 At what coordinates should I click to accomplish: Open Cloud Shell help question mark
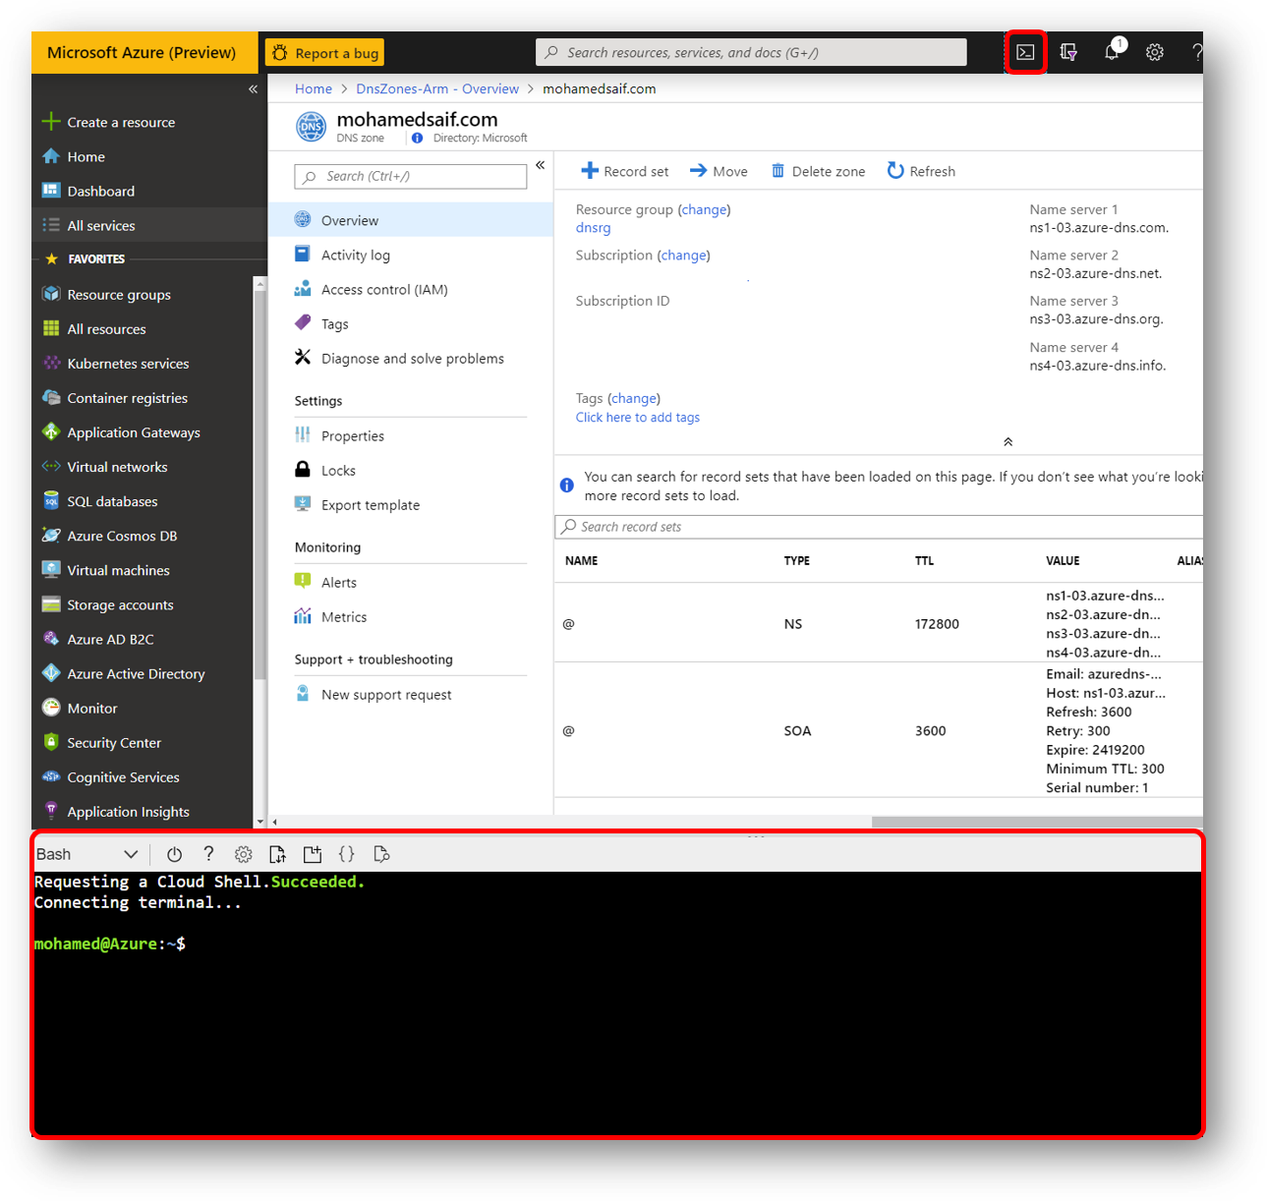[208, 854]
